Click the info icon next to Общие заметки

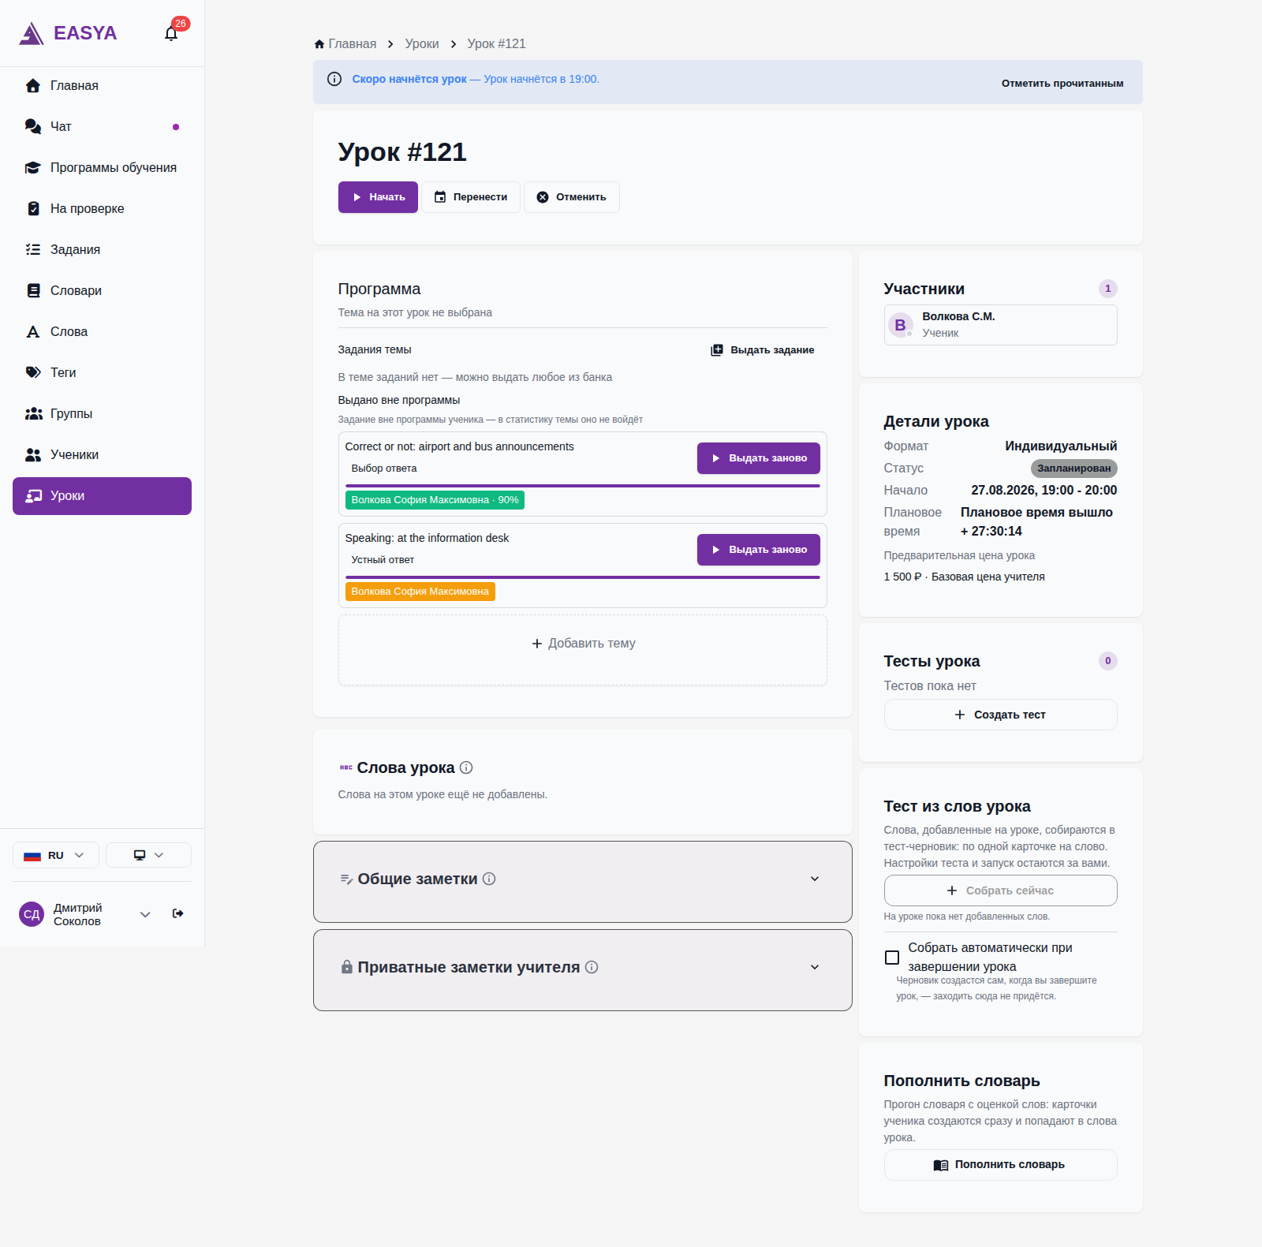coord(489,879)
